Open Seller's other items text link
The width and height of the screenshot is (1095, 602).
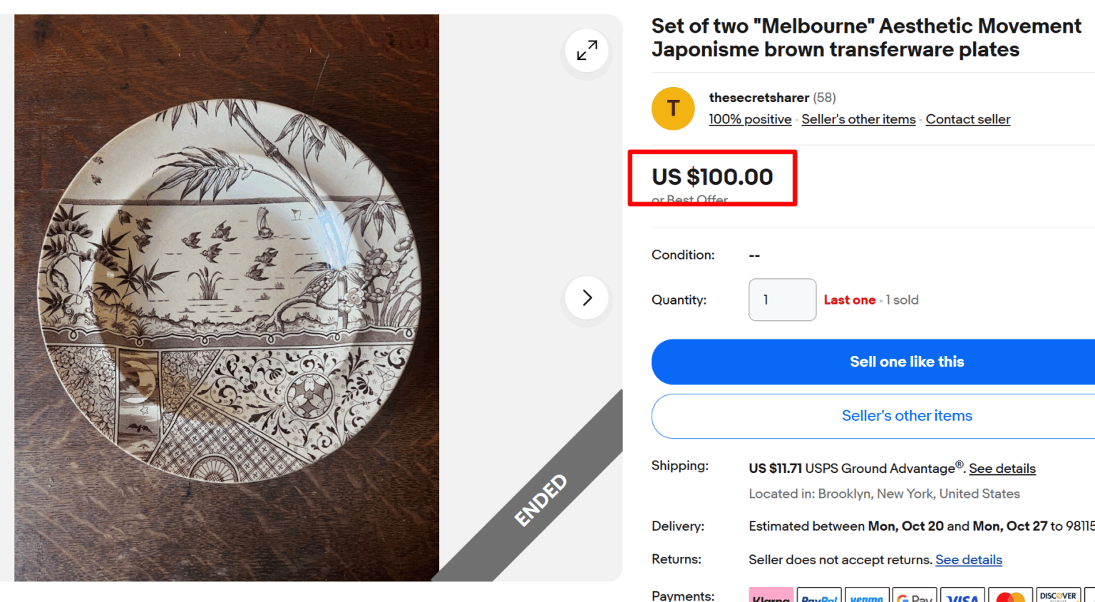[x=858, y=119]
